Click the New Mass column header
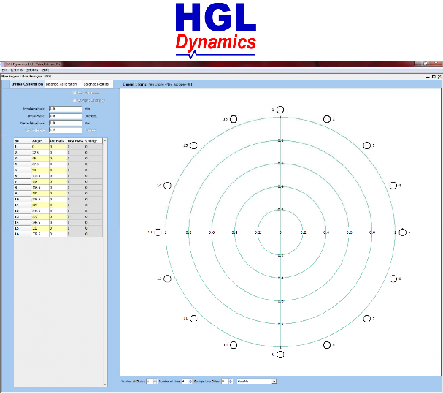 76,140
